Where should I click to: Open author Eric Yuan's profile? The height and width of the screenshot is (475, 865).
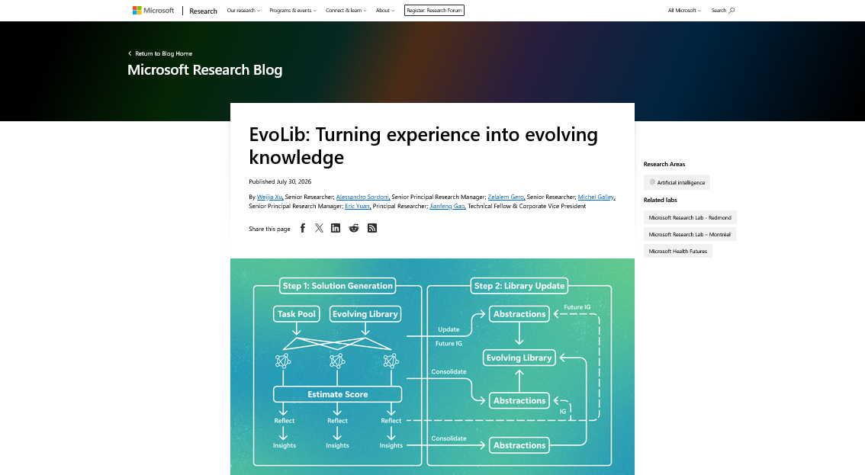point(358,207)
